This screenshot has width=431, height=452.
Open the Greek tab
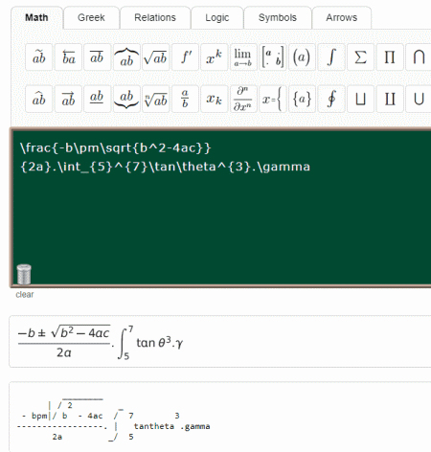91,17
